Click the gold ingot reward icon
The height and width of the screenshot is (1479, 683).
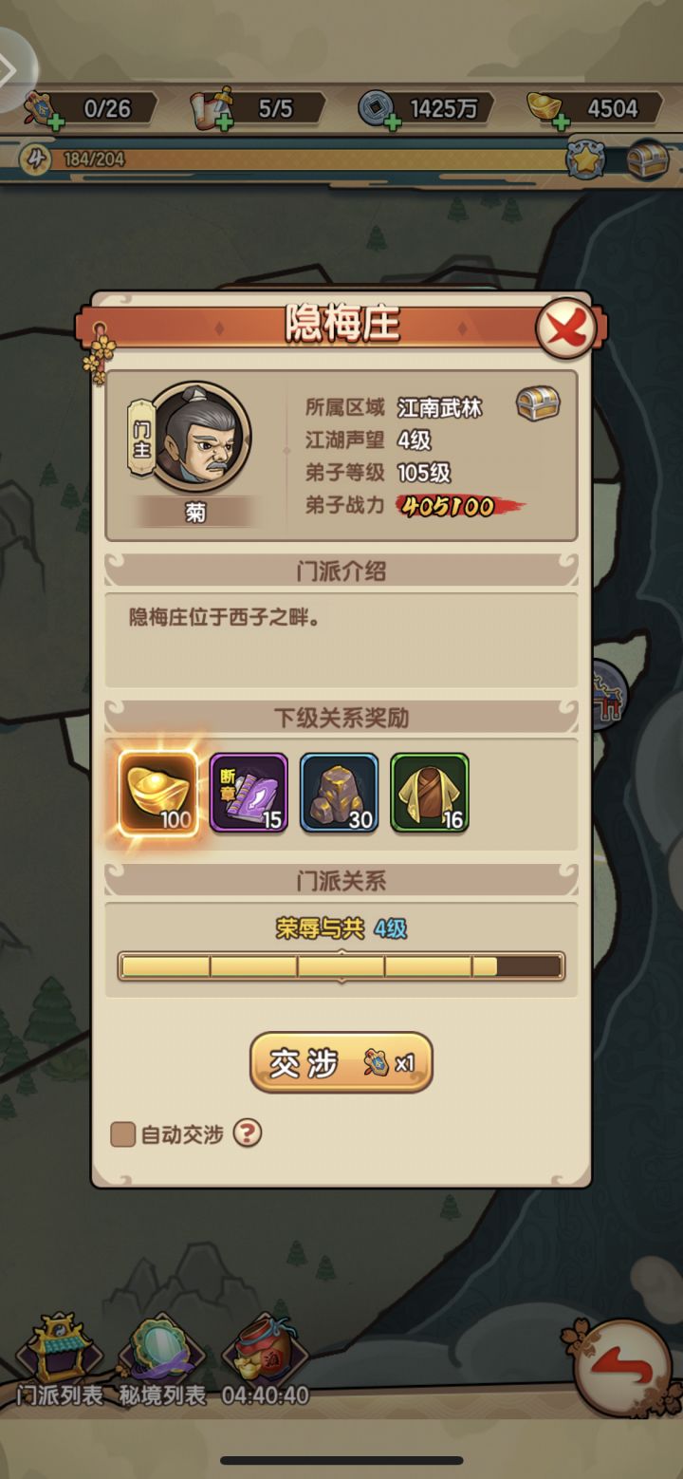[158, 794]
